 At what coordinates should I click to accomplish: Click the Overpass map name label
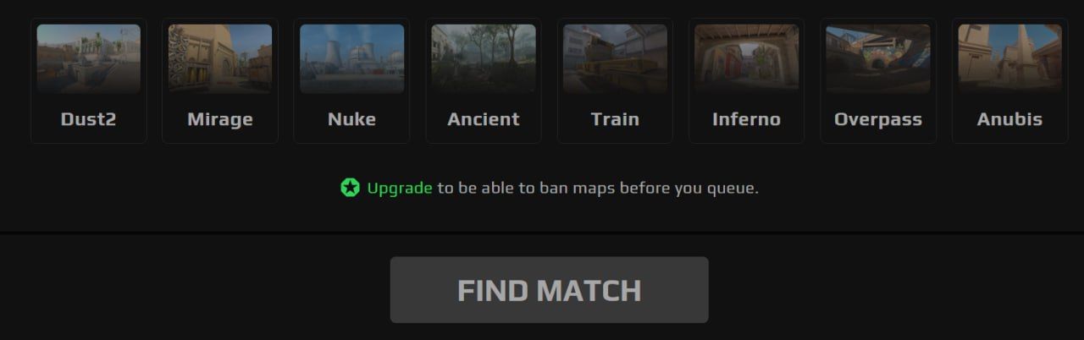click(878, 119)
